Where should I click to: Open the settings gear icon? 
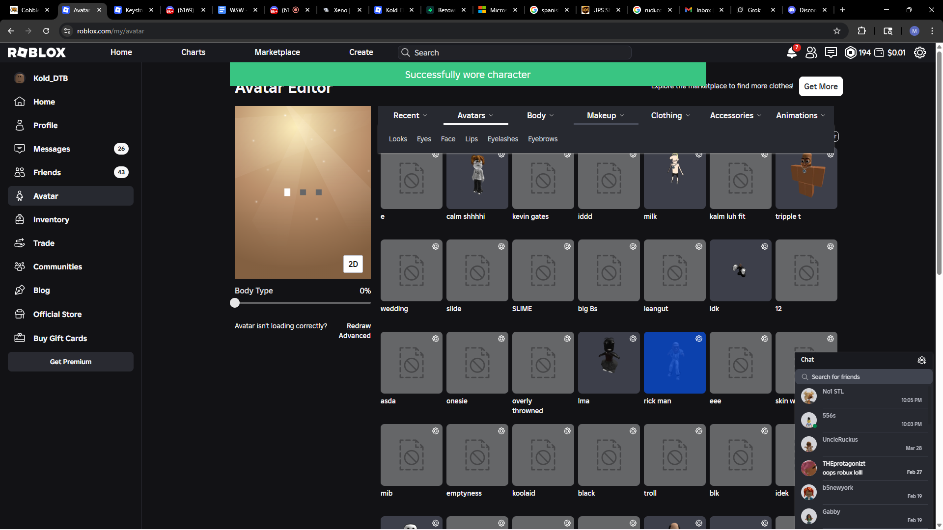point(920,53)
